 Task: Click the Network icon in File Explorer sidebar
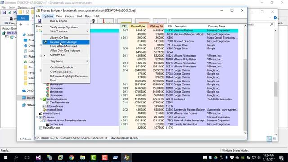click(24, 105)
